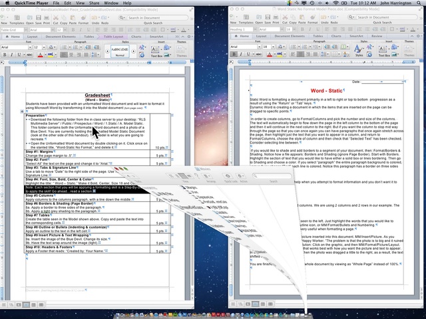
Task: Open Table Grid style dropdown in left window
Action: click(x=26, y=30)
